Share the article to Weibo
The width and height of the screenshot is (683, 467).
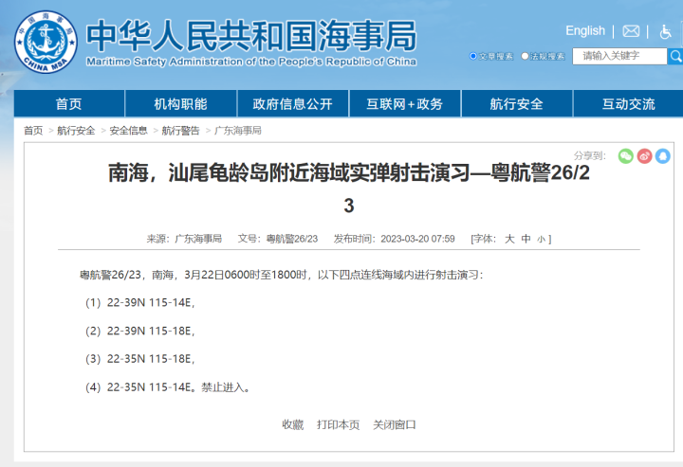tap(645, 156)
